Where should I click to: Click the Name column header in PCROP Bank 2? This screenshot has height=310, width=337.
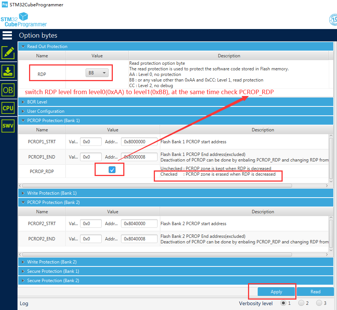point(42,212)
